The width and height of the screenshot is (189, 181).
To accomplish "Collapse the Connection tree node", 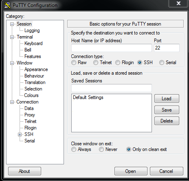I will [x=12, y=102].
